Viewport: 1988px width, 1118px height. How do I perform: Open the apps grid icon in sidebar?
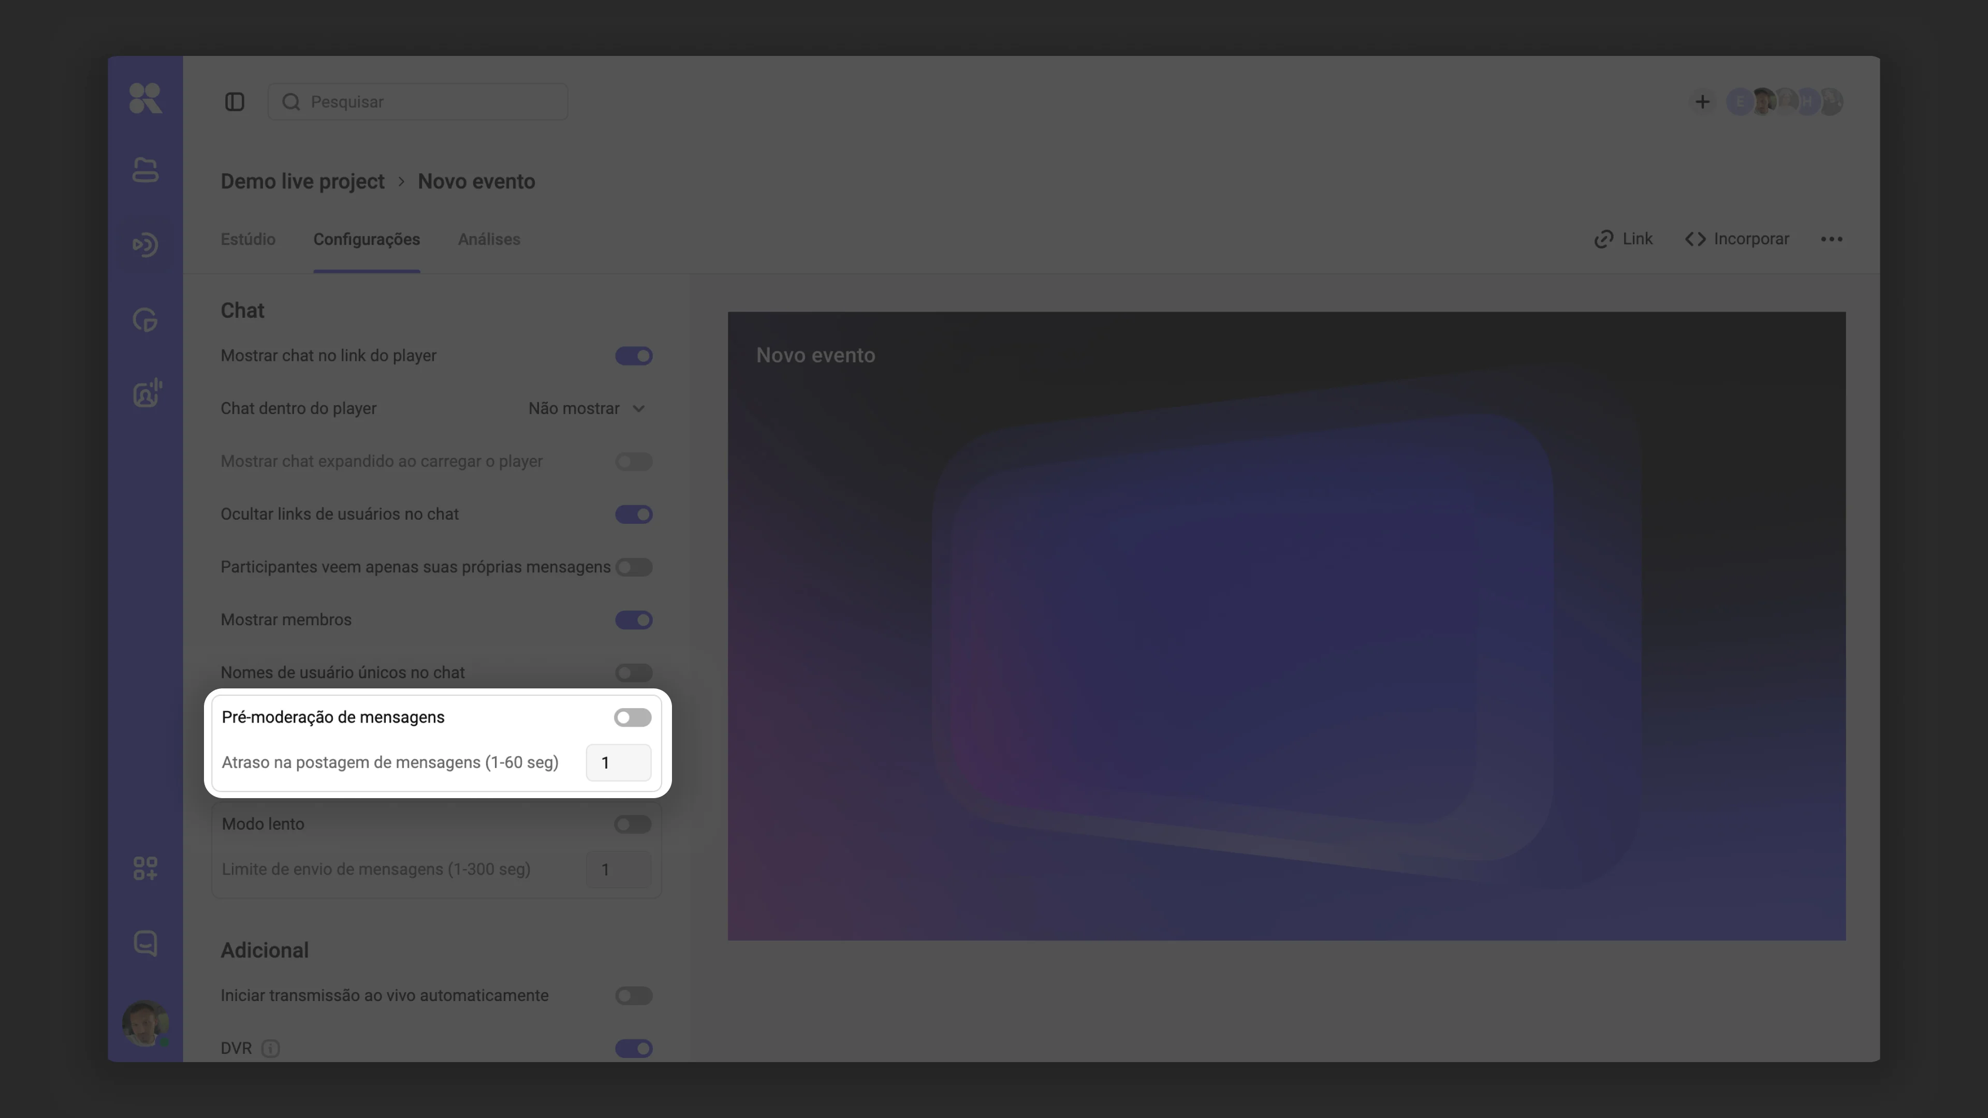pyautogui.click(x=145, y=868)
